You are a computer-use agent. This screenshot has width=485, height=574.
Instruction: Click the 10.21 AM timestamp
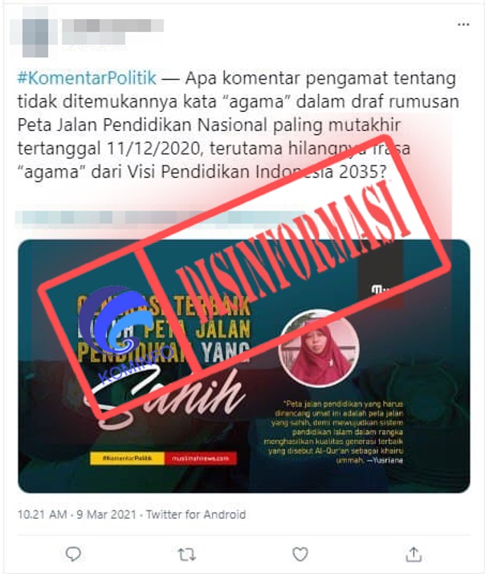point(42,515)
